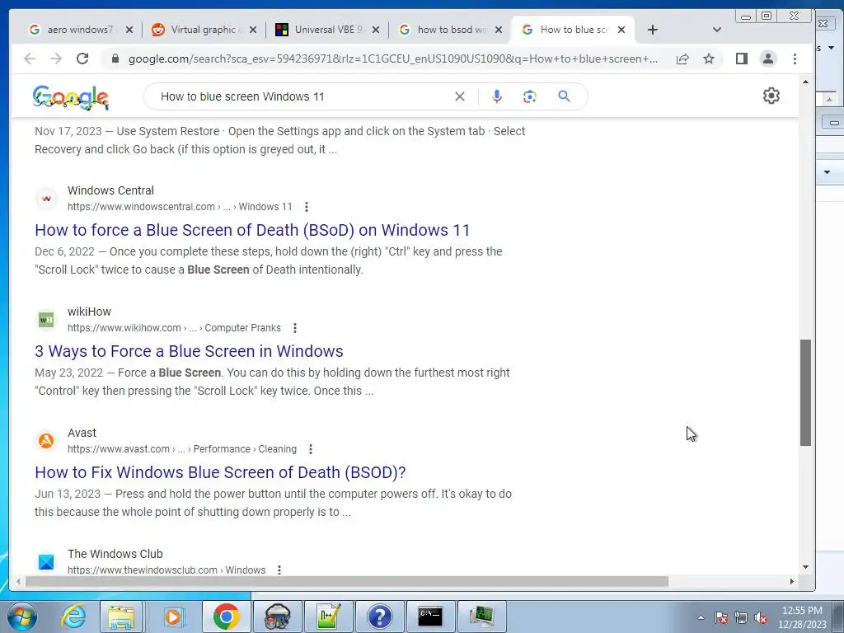Screen dimensions: 844x633
Task: Focus the Google search input field
Action: point(302,96)
